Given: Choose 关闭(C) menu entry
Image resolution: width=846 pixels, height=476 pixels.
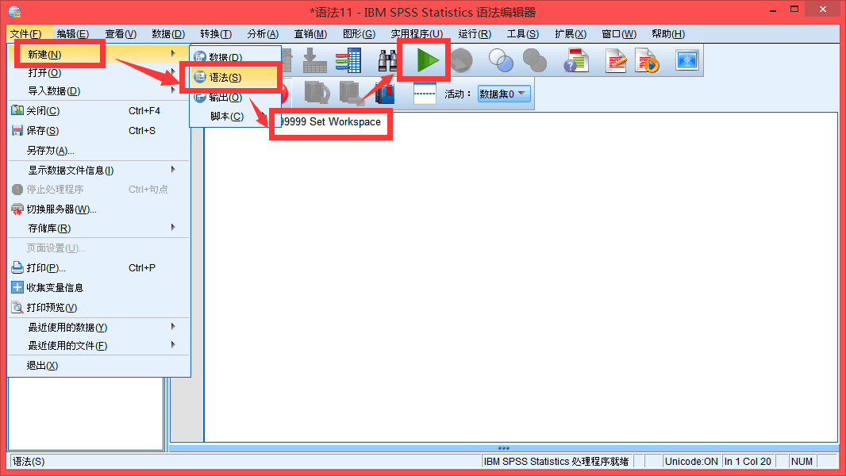Looking at the screenshot, I should (x=98, y=110).
